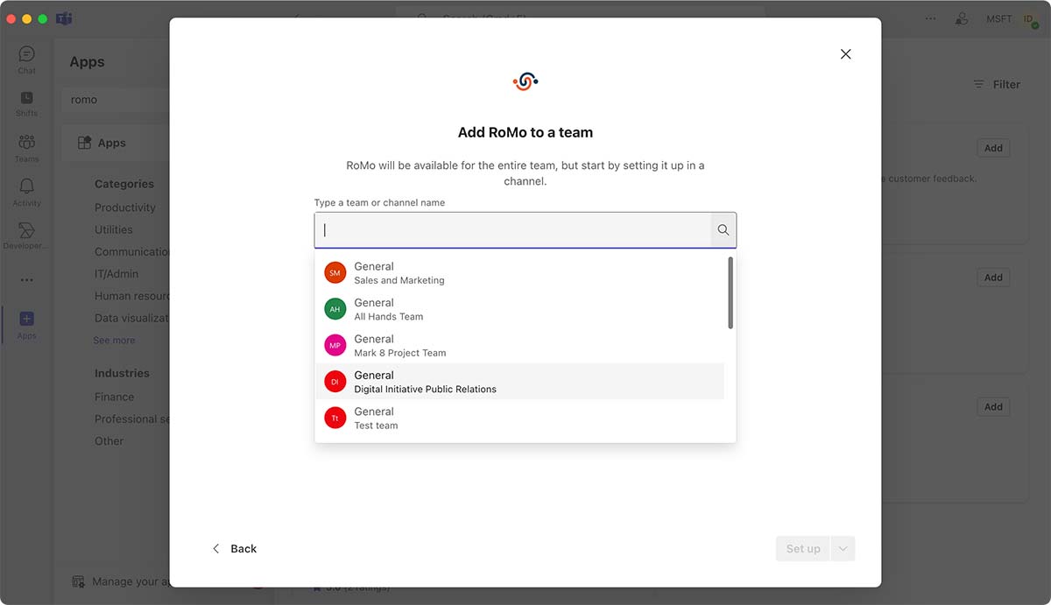Click the search magnifier in team field
The height and width of the screenshot is (605, 1051).
[723, 230]
